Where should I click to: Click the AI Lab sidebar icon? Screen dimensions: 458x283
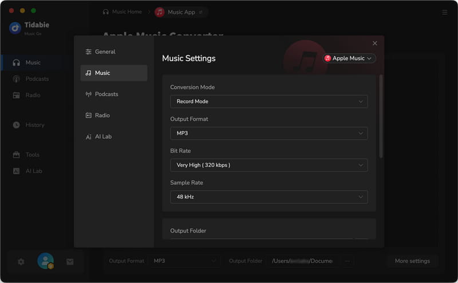[17, 171]
